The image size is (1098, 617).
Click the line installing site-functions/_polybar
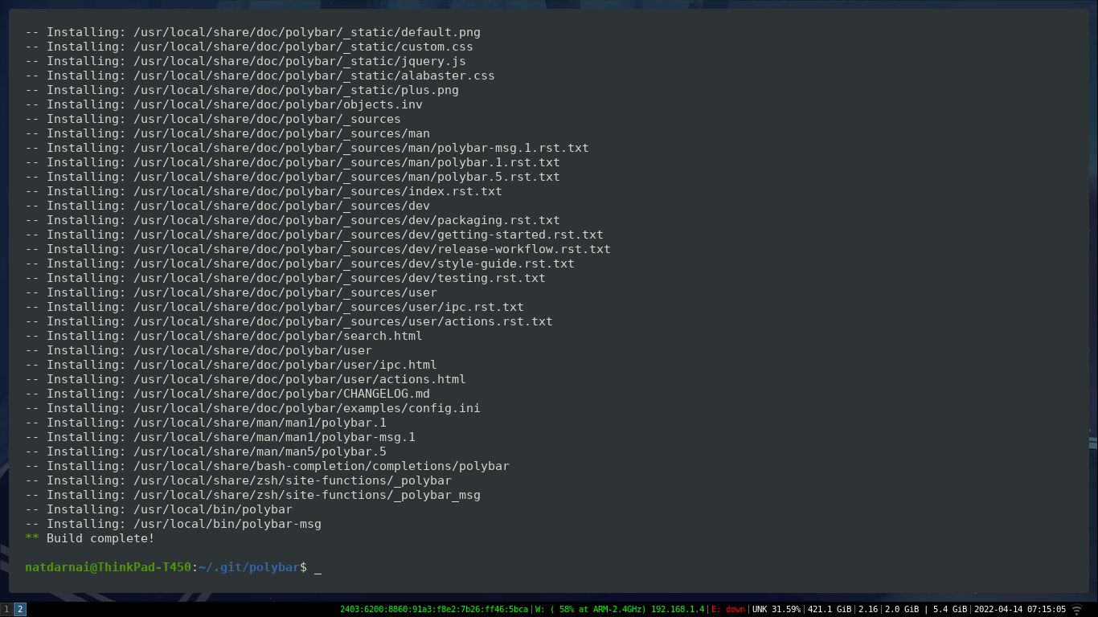tap(238, 480)
